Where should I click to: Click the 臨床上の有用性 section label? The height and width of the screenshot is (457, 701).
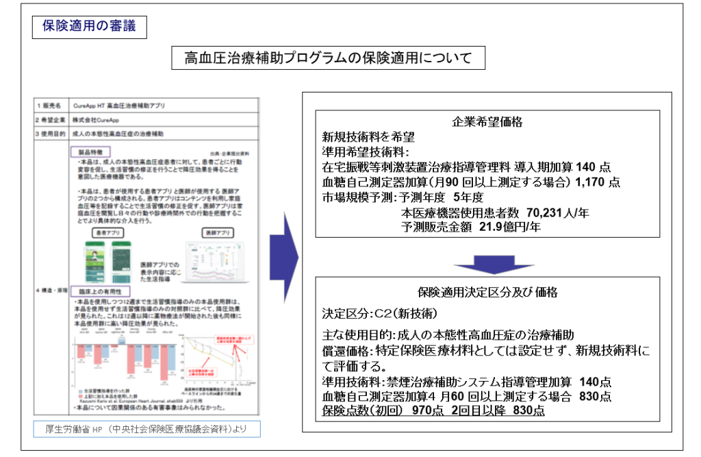pyautogui.click(x=99, y=291)
